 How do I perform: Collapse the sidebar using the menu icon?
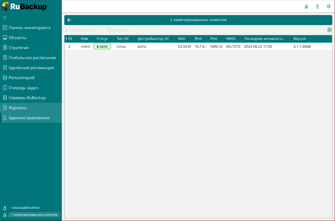[x=4, y=17]
